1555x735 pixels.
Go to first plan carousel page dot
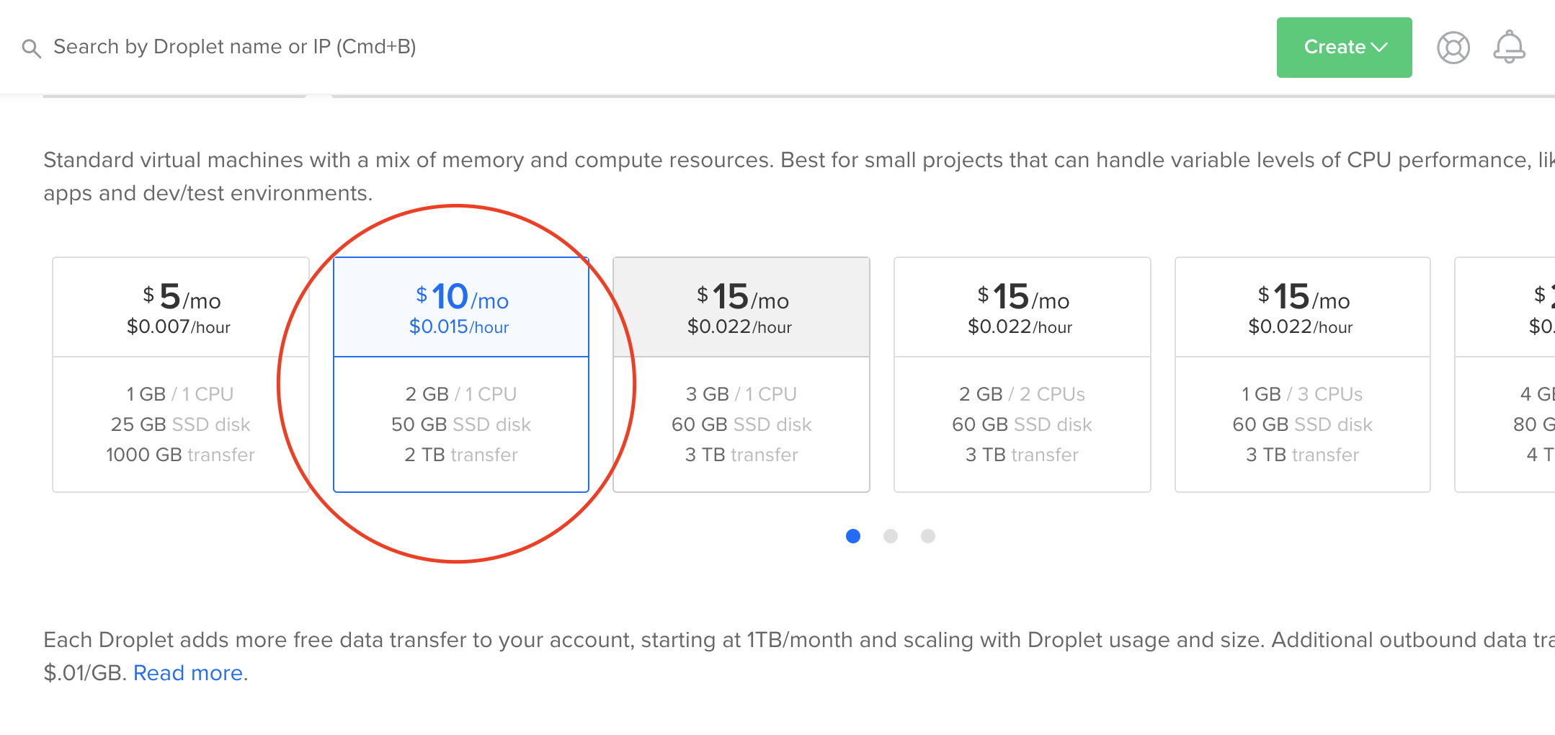[x=853, y=536]
